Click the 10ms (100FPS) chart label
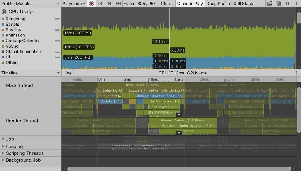The height and width of the screenshot is (171, 301). pos(79,47)
